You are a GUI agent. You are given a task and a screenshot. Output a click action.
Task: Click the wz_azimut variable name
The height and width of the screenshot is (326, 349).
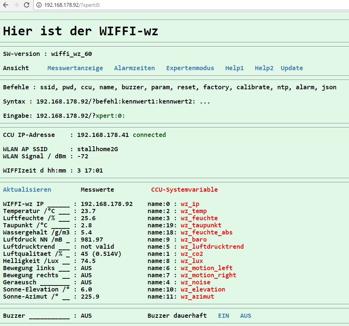(197, 297)
